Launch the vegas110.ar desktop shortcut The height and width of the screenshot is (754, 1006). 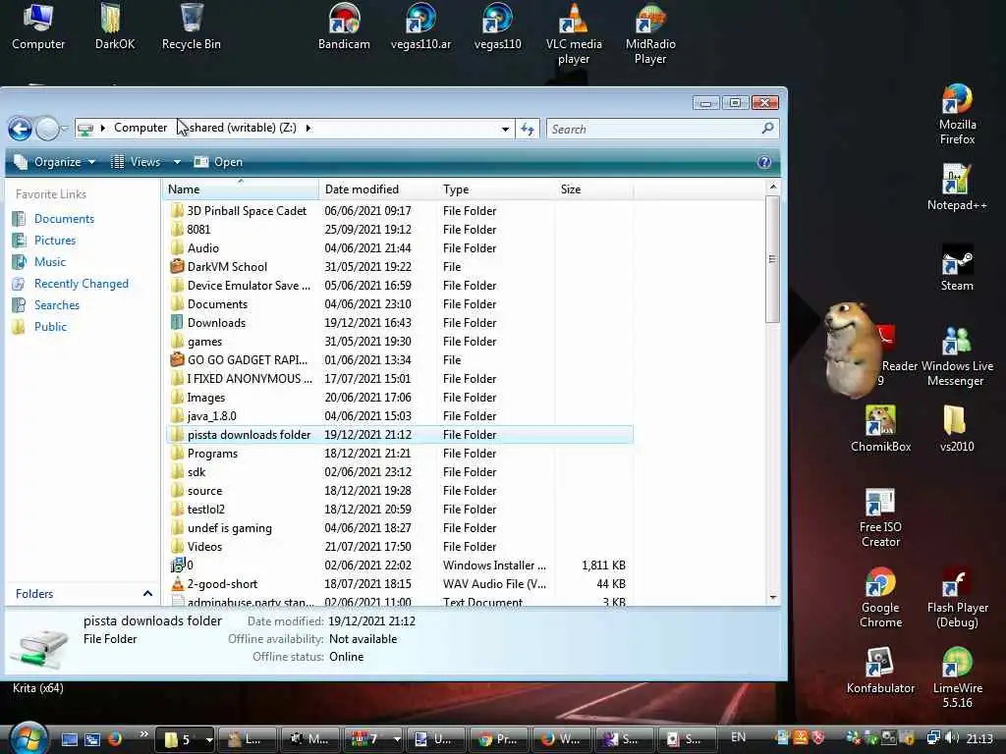coord(420,27)
